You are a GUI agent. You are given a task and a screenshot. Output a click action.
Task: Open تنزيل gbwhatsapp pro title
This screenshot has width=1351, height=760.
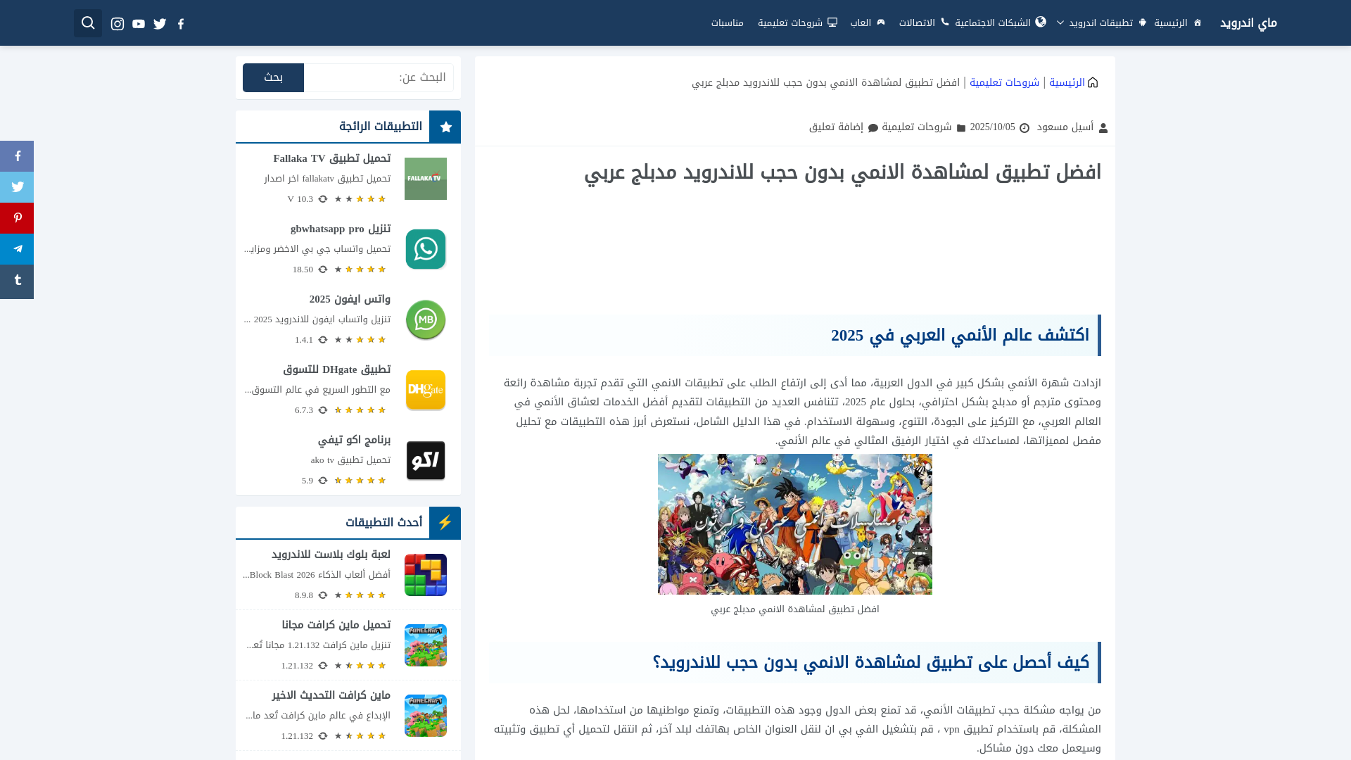tap(341, 229)
